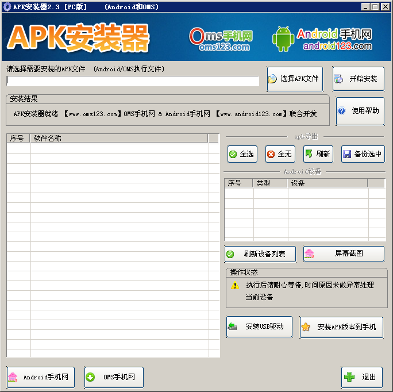Click green check icon on 全选 button
The image size is (393, 392).
coord(233,154)
